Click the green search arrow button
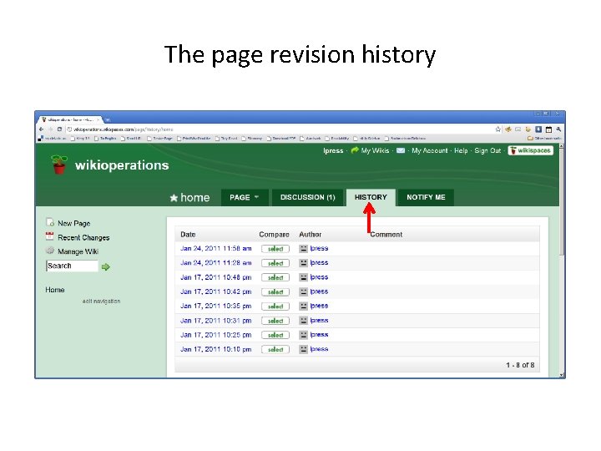 click(x=106, y=266)
